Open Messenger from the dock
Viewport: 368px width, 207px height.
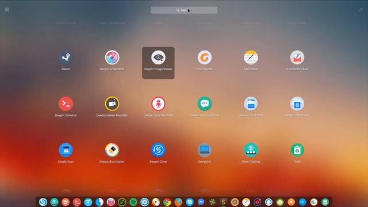click(201, 202)
